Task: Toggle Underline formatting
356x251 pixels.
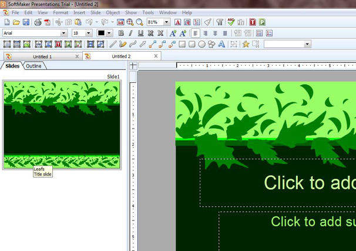Action: 141,34
